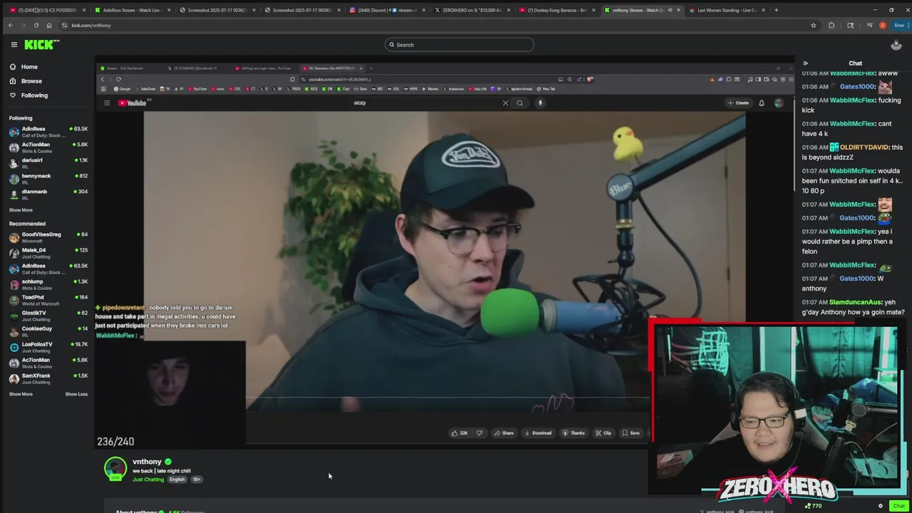This screenshot has height=513, width=912.
Task: Open LosPollosTV recommended channel
Action: pyautogui.click(x=48, y=347)
